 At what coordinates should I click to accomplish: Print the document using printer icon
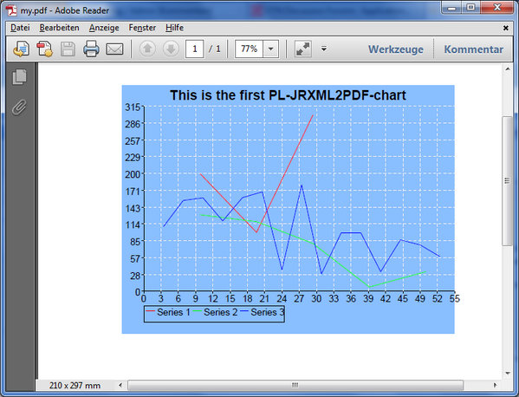pyautogui.click(x=91, y=49)
